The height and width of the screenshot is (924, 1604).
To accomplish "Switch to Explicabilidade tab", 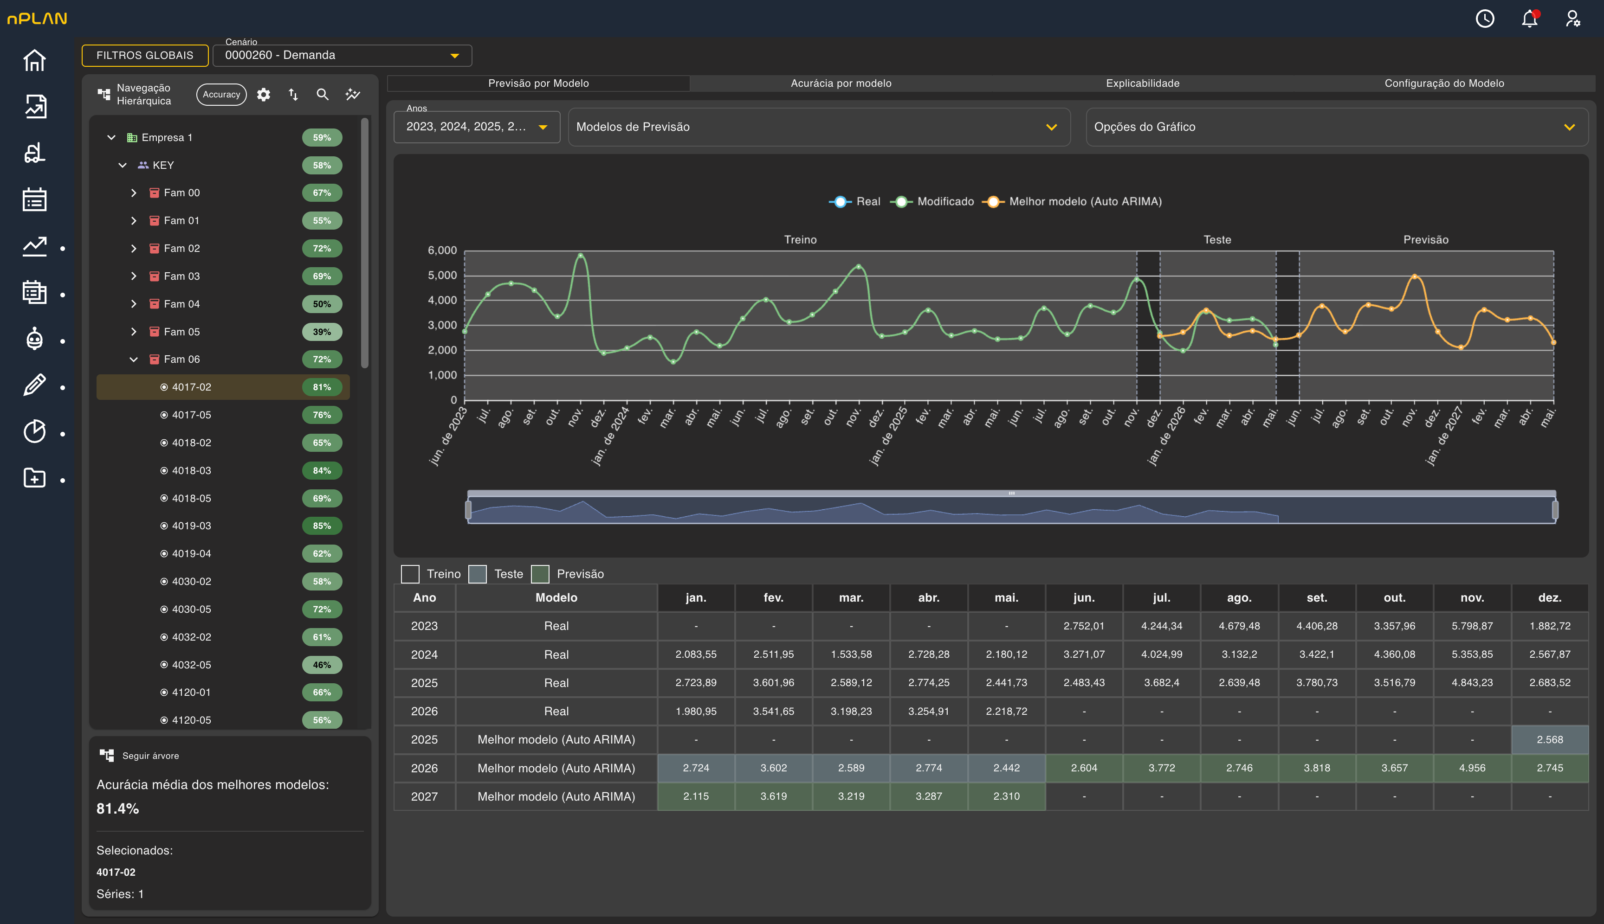I will point(1142,83).
